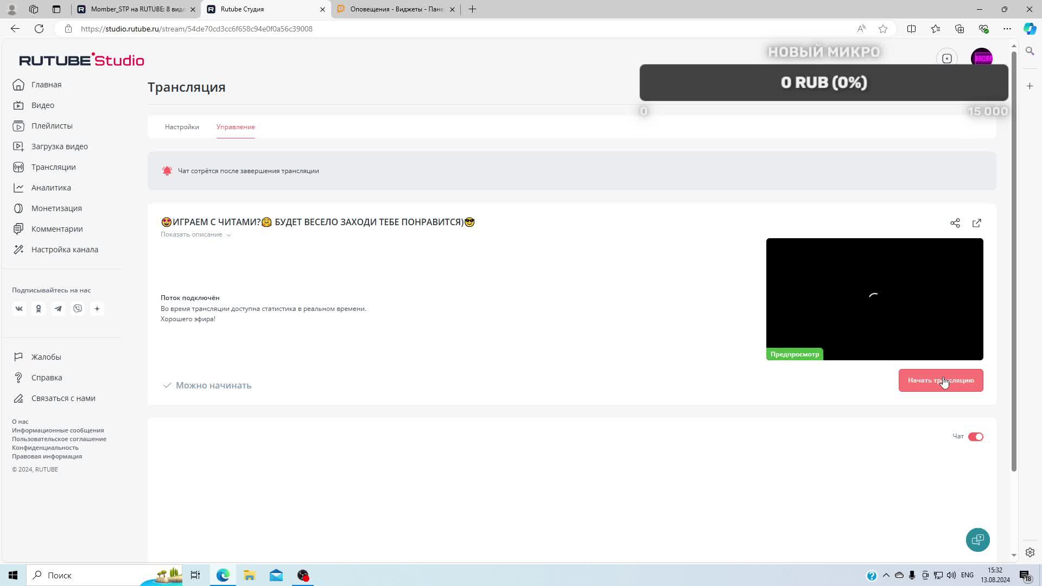Click the Windows search box Поиск
This screenshot has width=1042, height=586.
[x=103, y=575]
